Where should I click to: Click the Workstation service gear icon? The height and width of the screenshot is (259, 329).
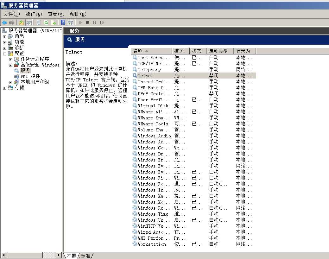(135, 244)
